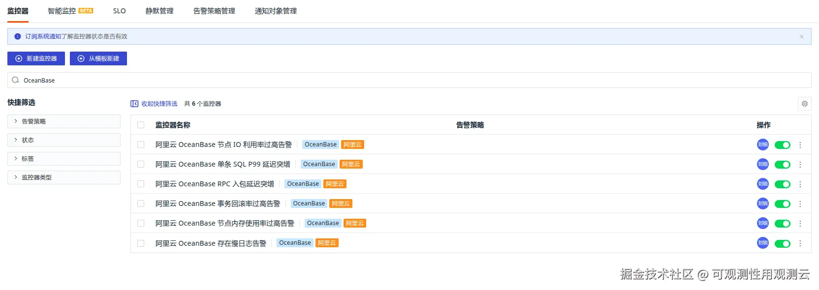
Task: Click 阿里云 tag on IO 利用率过高告警 row
Action: pyautogui.click(x=352, y=145)
